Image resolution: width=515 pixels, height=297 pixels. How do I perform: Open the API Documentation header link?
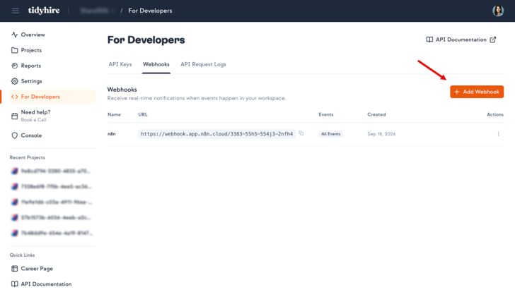[x=461, y=40]
